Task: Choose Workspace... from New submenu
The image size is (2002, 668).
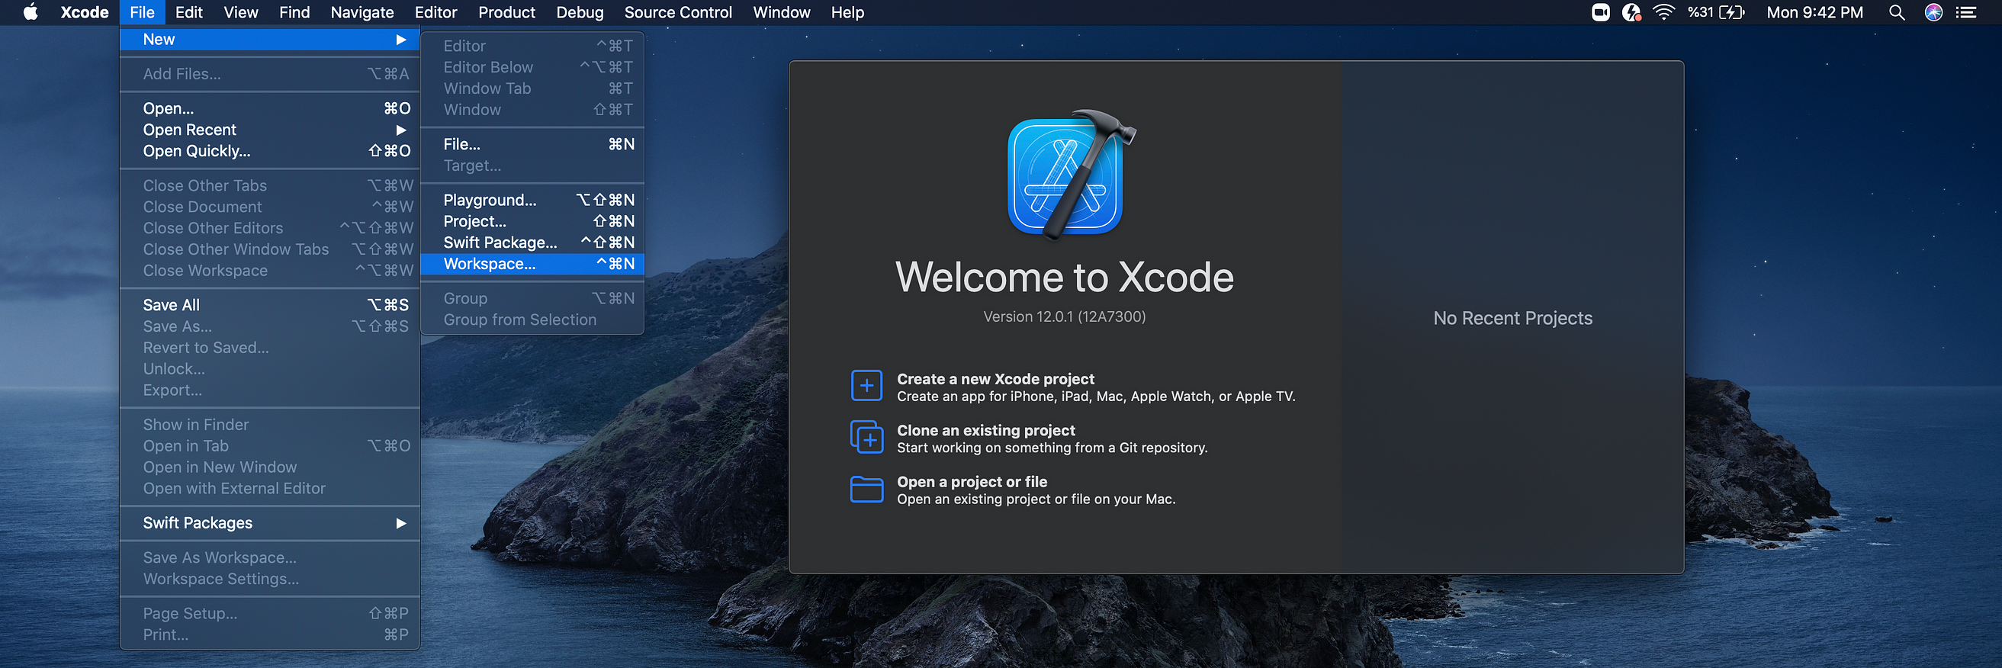Action: click(x=532, y=264)
